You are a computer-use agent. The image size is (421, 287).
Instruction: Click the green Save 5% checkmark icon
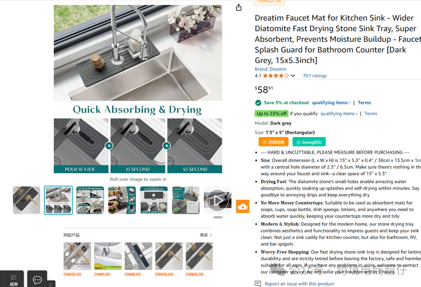pyautogui.click(x=258, y=103)
